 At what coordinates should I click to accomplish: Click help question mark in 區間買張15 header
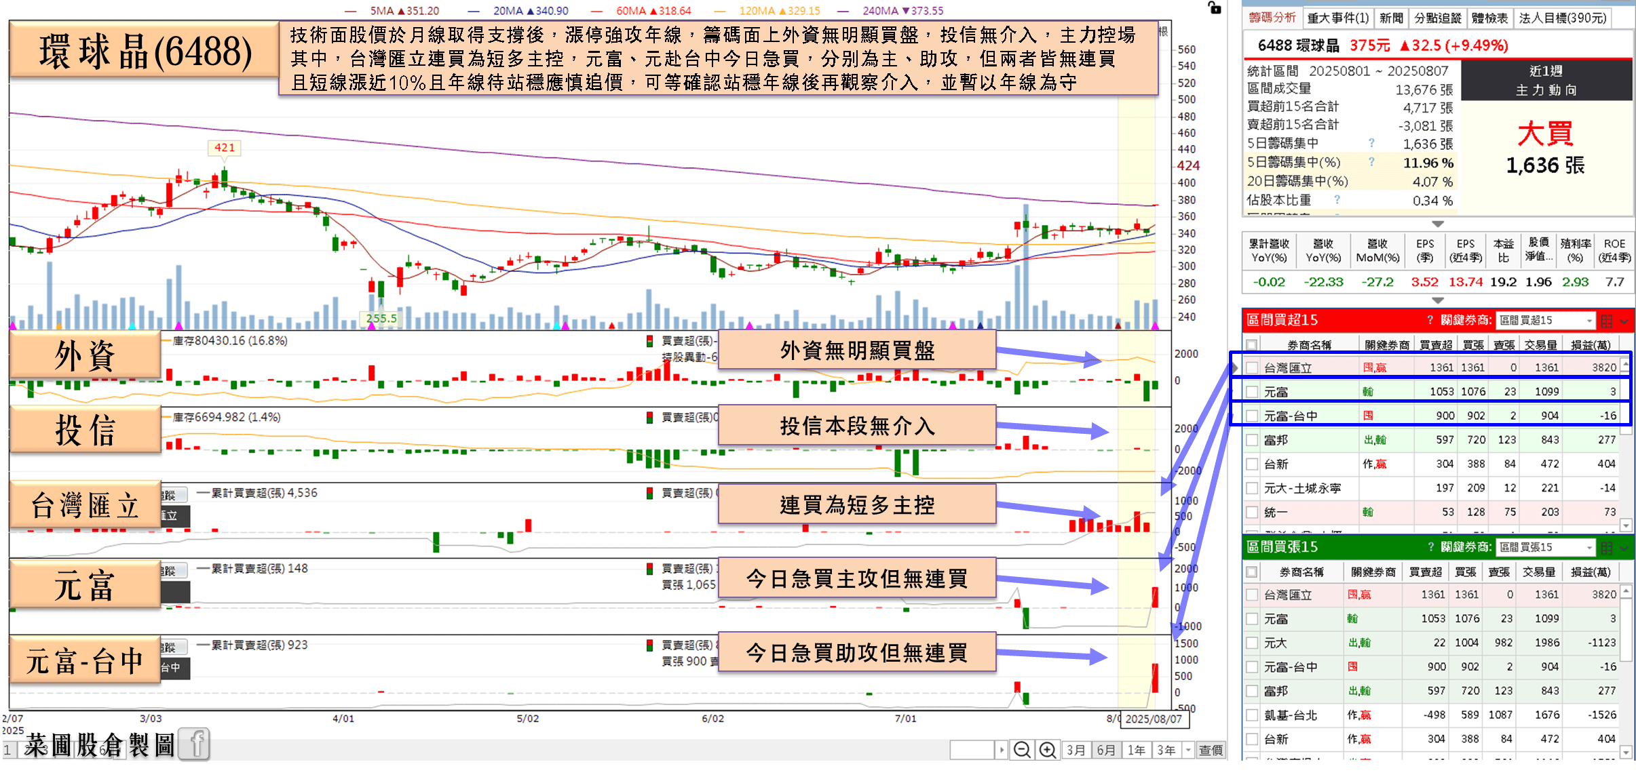click(x=1430, y=547)
